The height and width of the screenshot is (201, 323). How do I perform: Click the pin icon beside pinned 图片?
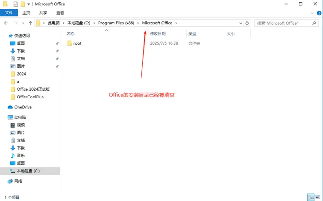tap(57, 67)
